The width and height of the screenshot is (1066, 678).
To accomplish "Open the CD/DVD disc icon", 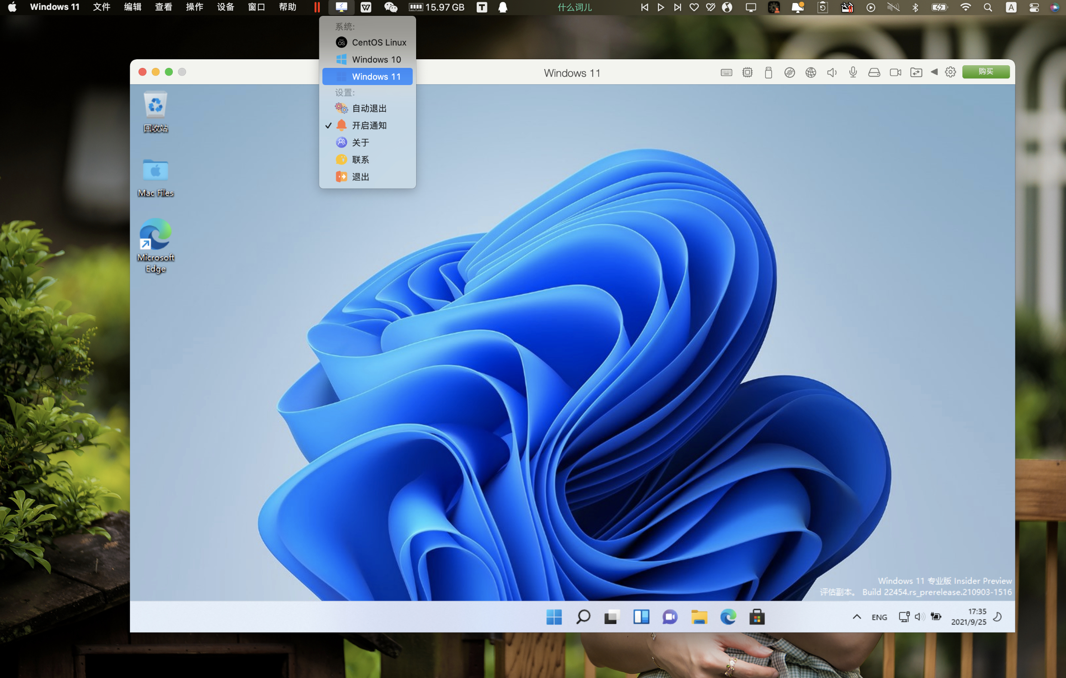I will [x=789, y=73].
